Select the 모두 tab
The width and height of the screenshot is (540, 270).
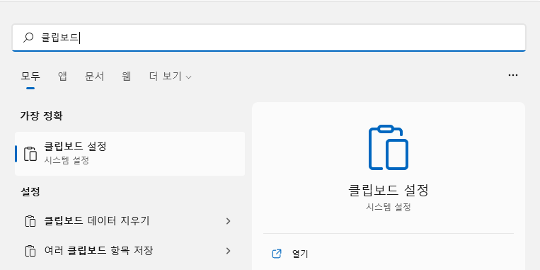click(x=30, y=77)
